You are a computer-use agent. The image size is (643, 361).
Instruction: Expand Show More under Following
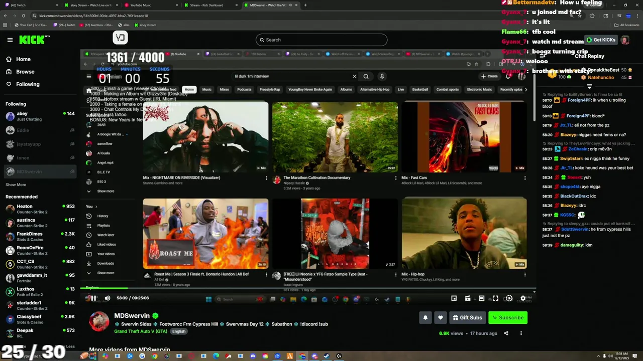coord(16,185)
